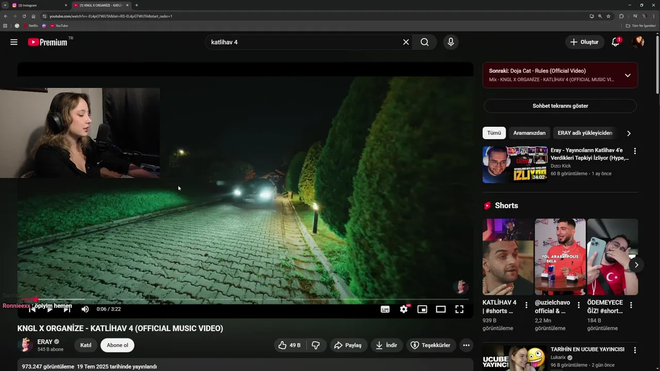Open the video title KNGL X ORGANİZE text

[120, 328]
